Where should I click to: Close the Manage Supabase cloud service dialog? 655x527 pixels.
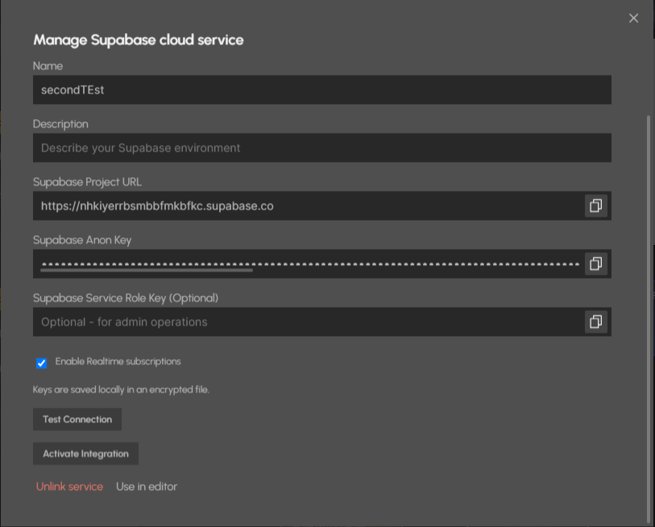pyautogui.click(x=633, y=18)
